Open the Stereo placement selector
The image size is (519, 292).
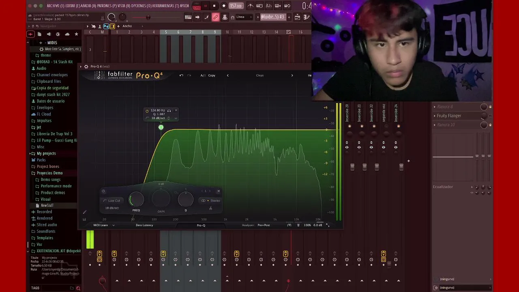click(x=211, y=201)
